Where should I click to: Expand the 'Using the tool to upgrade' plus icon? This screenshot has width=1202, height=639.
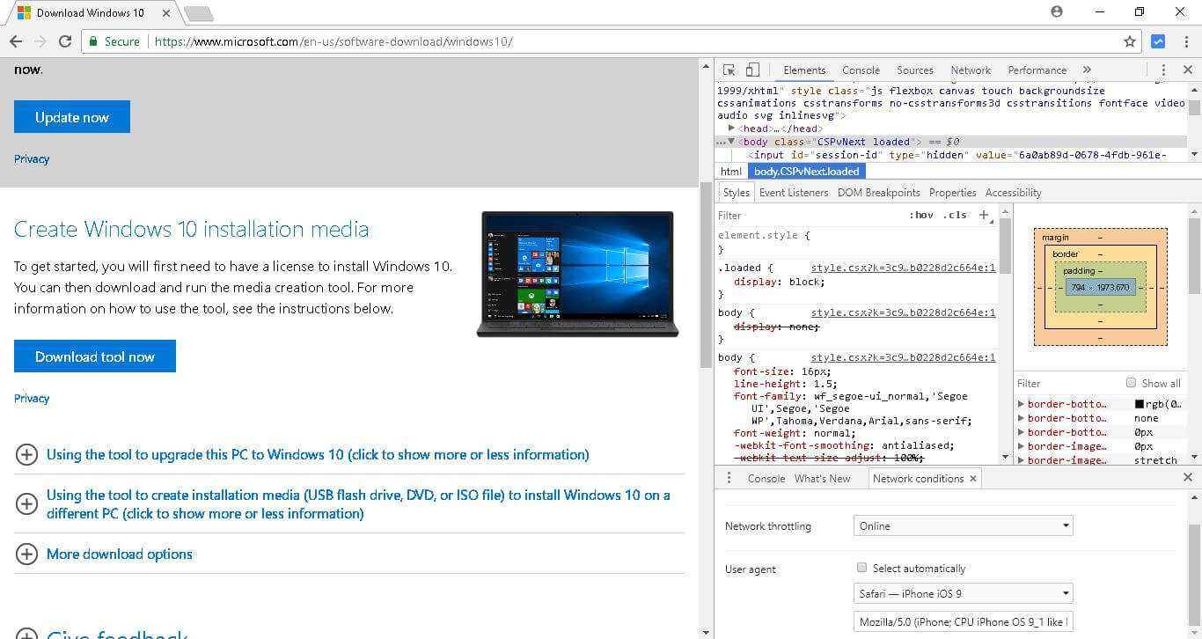pyautogui.click(x=27, y=455)
